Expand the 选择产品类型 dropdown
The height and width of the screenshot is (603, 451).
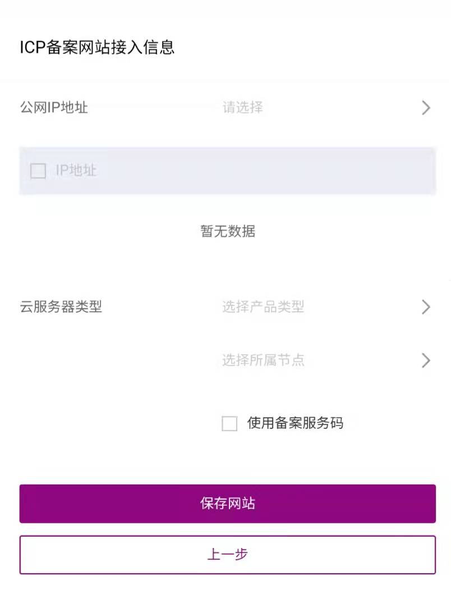coord(325,307)
